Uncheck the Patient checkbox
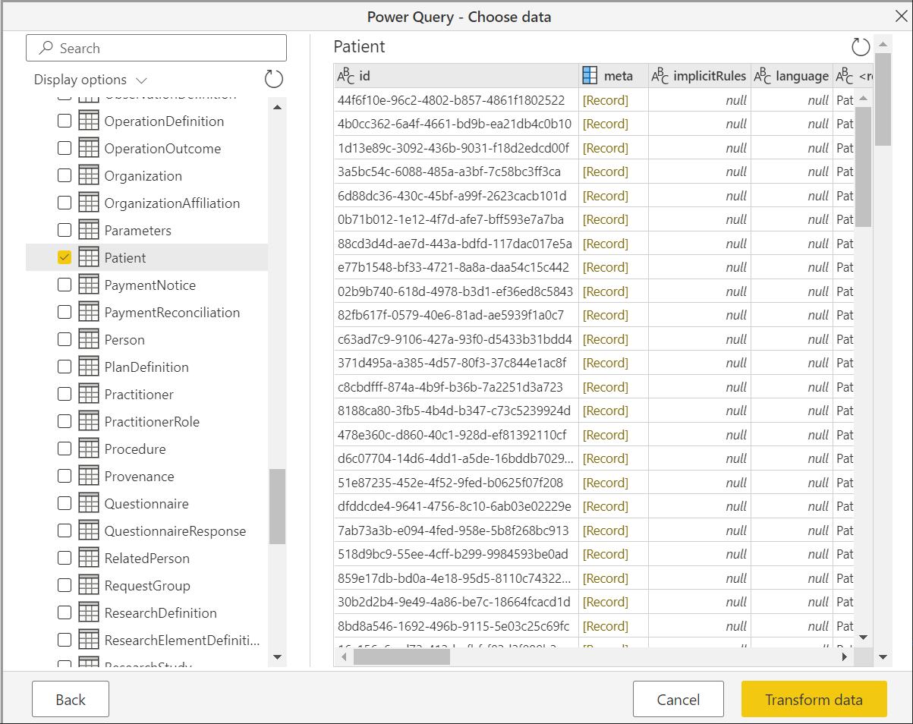 [x=65, y=257]
